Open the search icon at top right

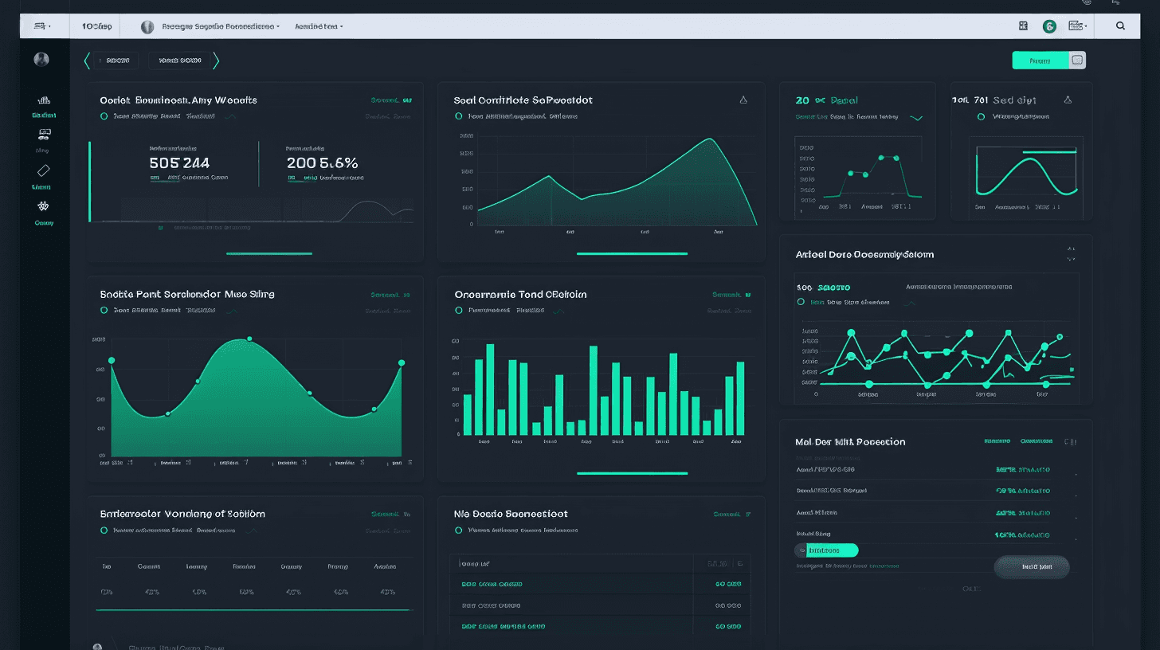(1119, 25)
